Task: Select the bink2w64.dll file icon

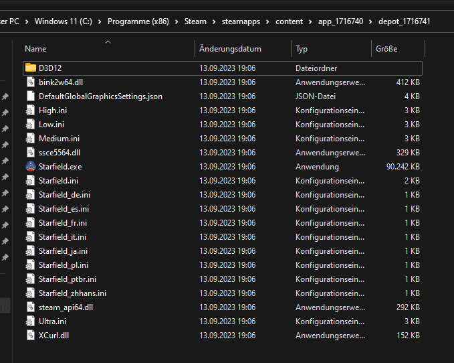Action: (x=30, y=82)
